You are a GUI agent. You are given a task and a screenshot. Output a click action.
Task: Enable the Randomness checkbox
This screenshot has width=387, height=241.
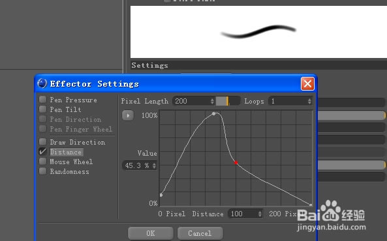click(x=42, y=171)
